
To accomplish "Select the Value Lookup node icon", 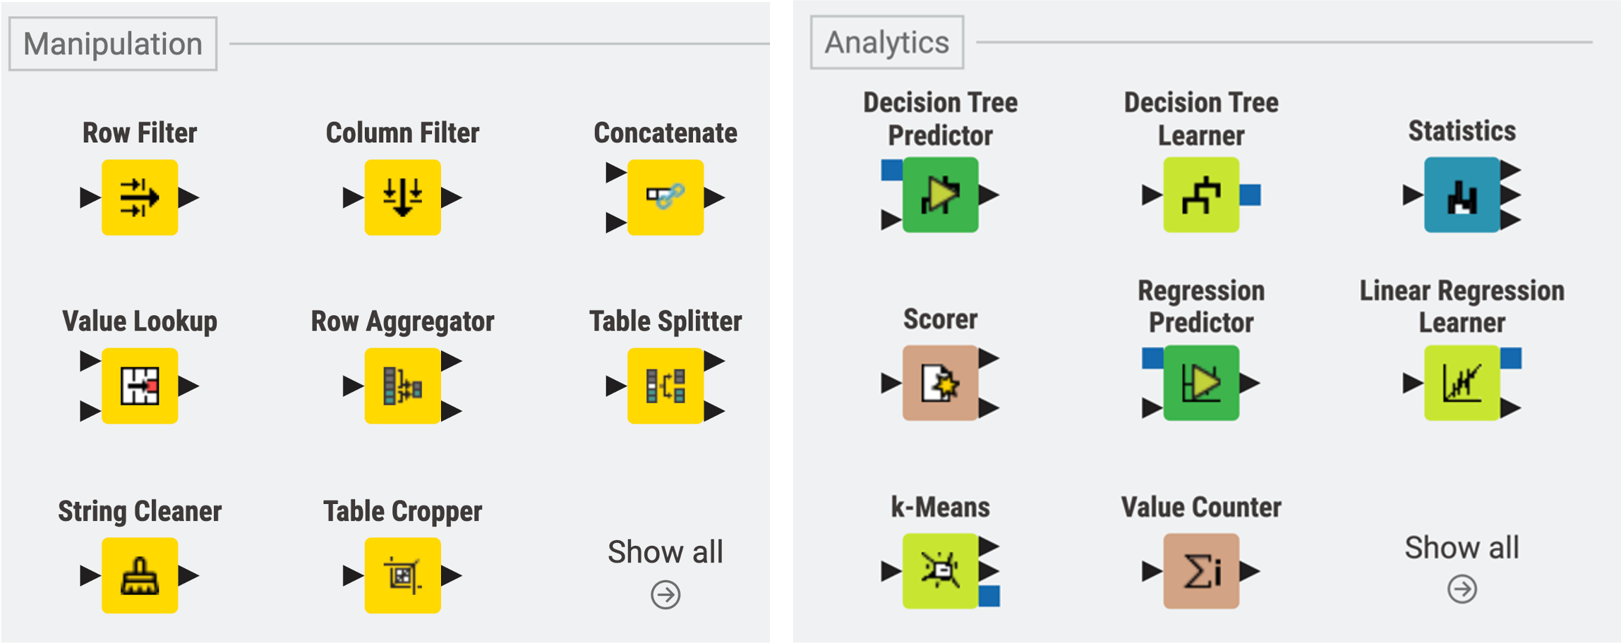I will [x=140, y=386].
